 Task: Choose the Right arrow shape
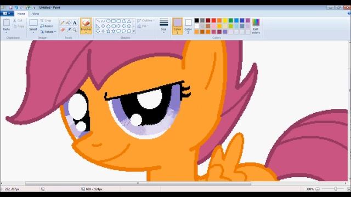pos(118,26)
